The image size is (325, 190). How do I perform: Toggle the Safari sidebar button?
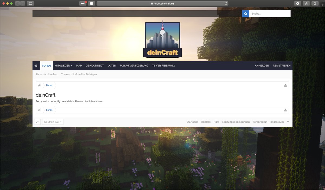tap(30, 4)
